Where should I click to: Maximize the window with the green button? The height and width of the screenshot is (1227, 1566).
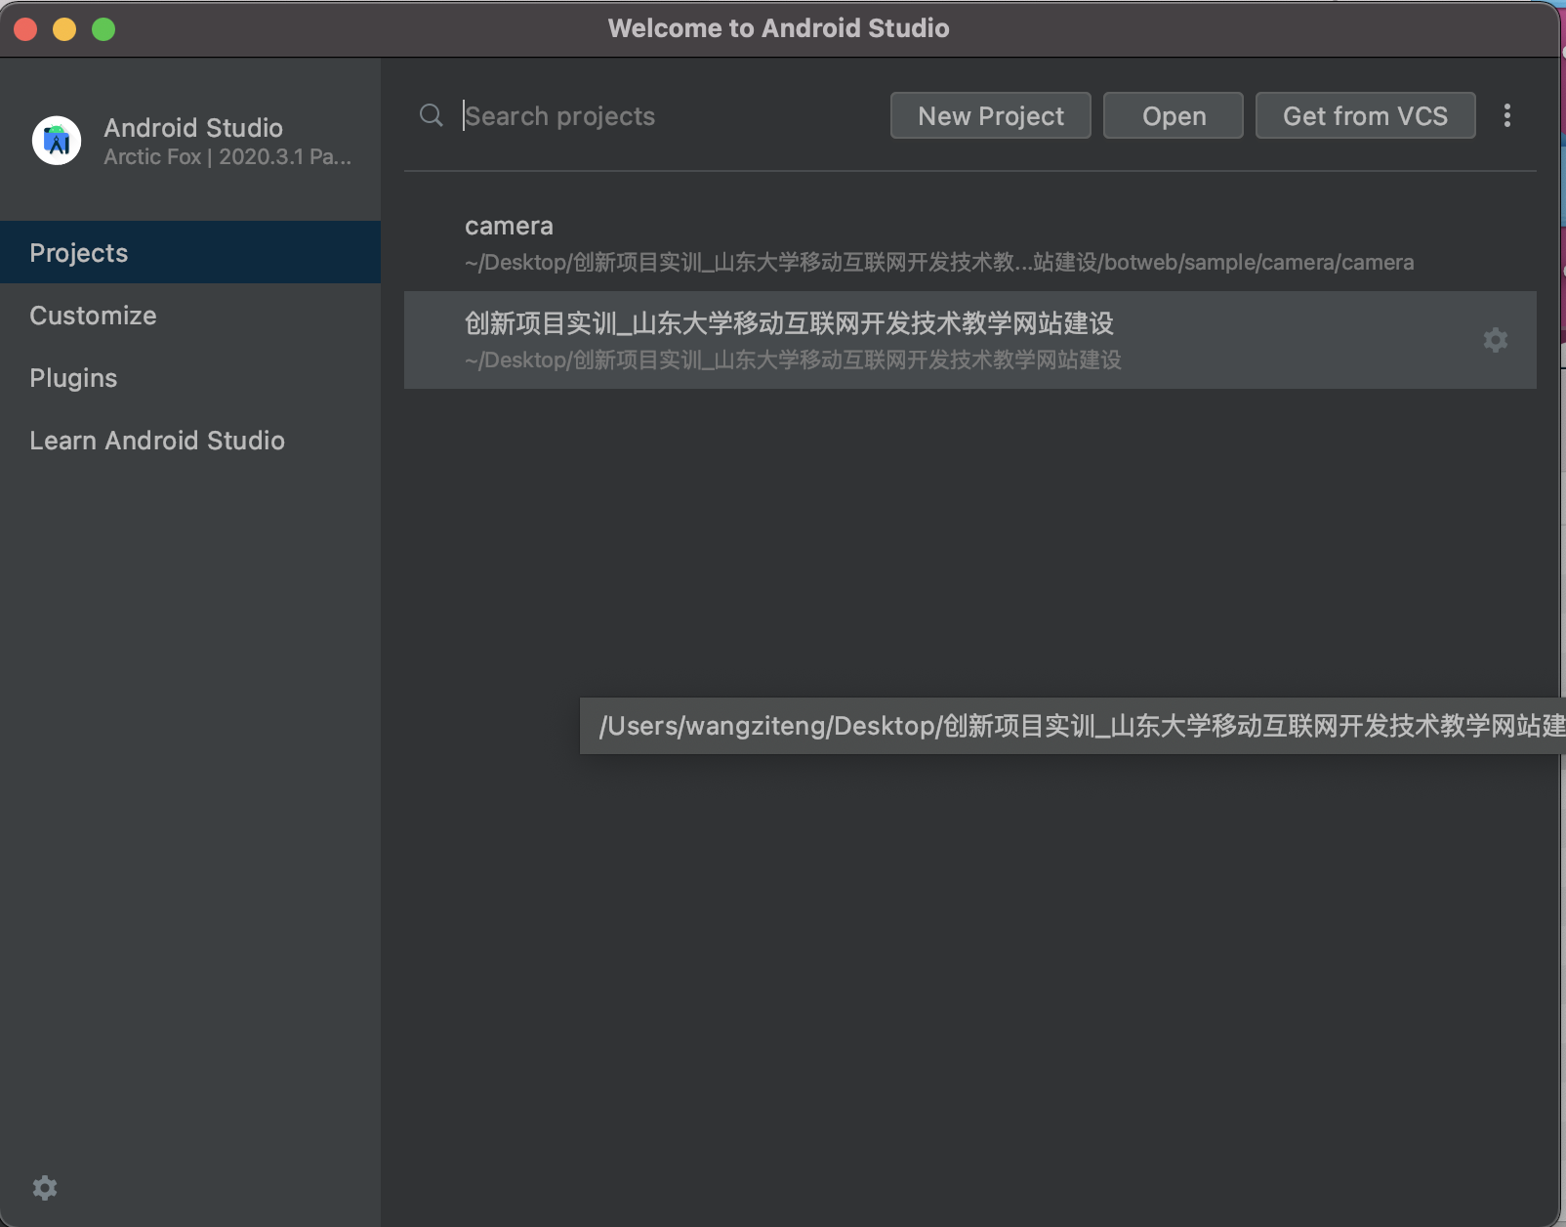(103, 29)
